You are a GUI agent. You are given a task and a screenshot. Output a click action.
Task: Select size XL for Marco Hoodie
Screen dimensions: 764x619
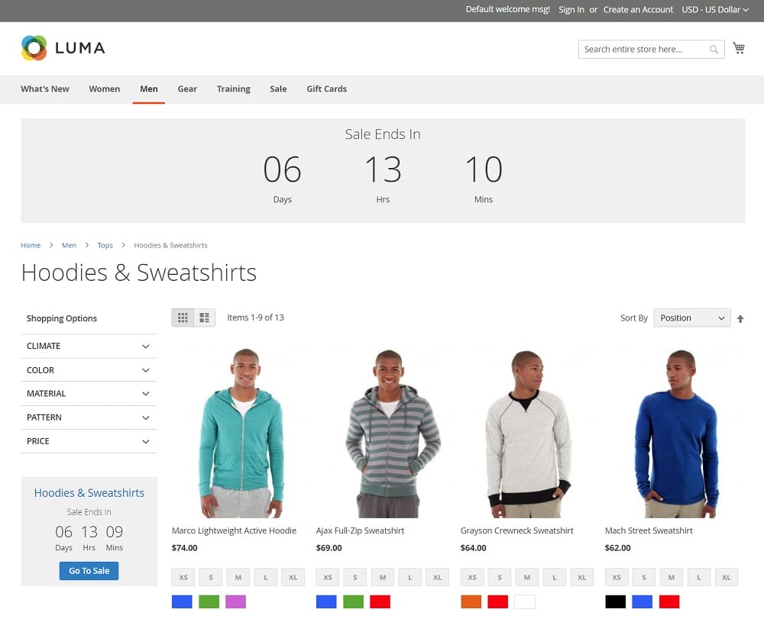pos(293,577)
